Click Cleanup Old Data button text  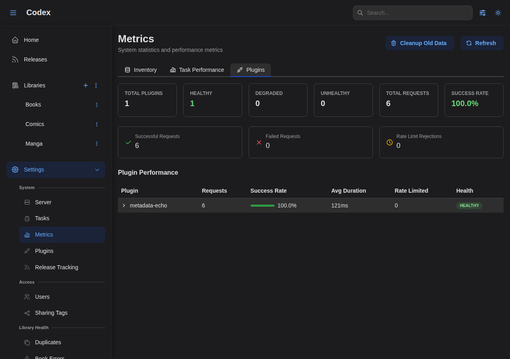coord(423,43)
